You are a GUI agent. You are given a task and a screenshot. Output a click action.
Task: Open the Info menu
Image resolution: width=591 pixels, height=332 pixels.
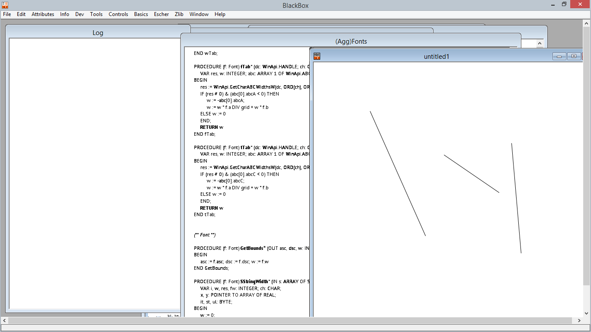tap(64, 14)
